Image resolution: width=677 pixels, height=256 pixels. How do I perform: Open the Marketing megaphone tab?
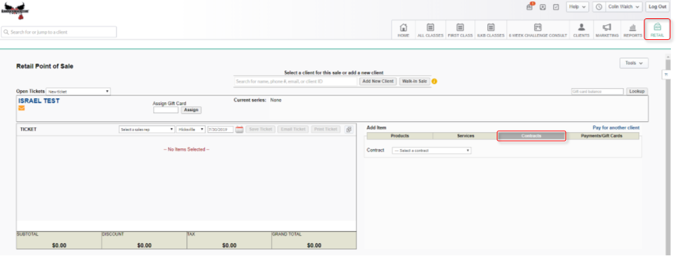pos(607,30)
